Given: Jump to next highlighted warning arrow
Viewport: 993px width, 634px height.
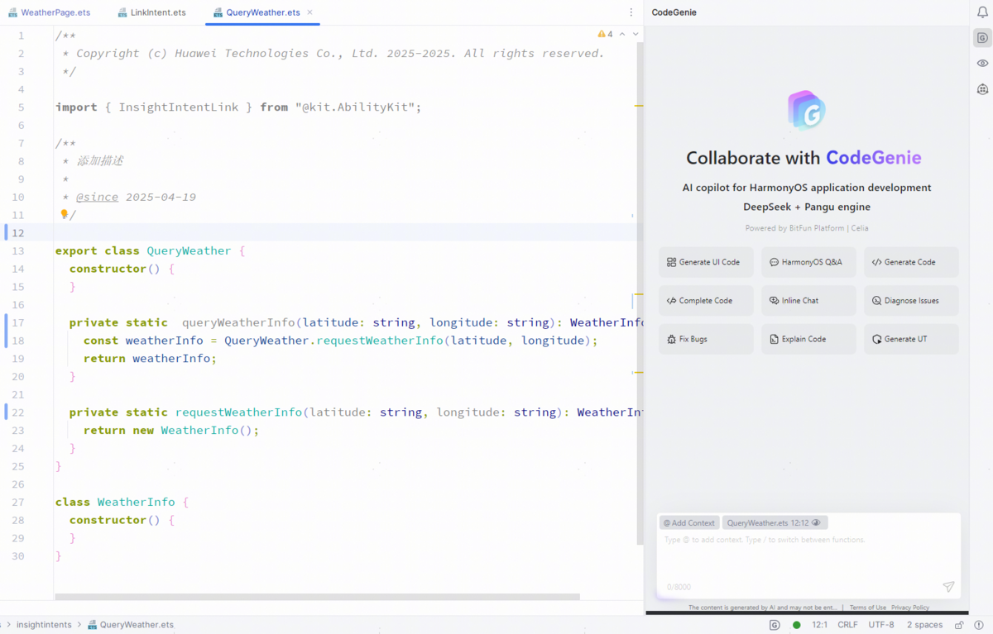Looking at the screenshot, I should coord(635,34).
